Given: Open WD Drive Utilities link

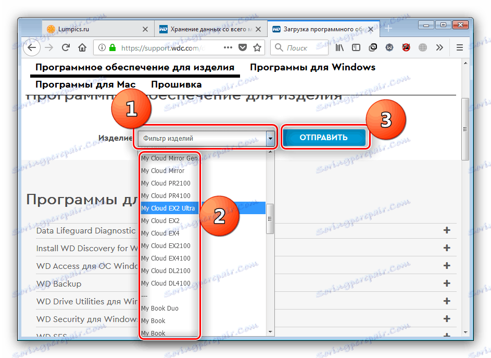Looking at the screenshot, I should pyautogui.click(x=87, y=302).
